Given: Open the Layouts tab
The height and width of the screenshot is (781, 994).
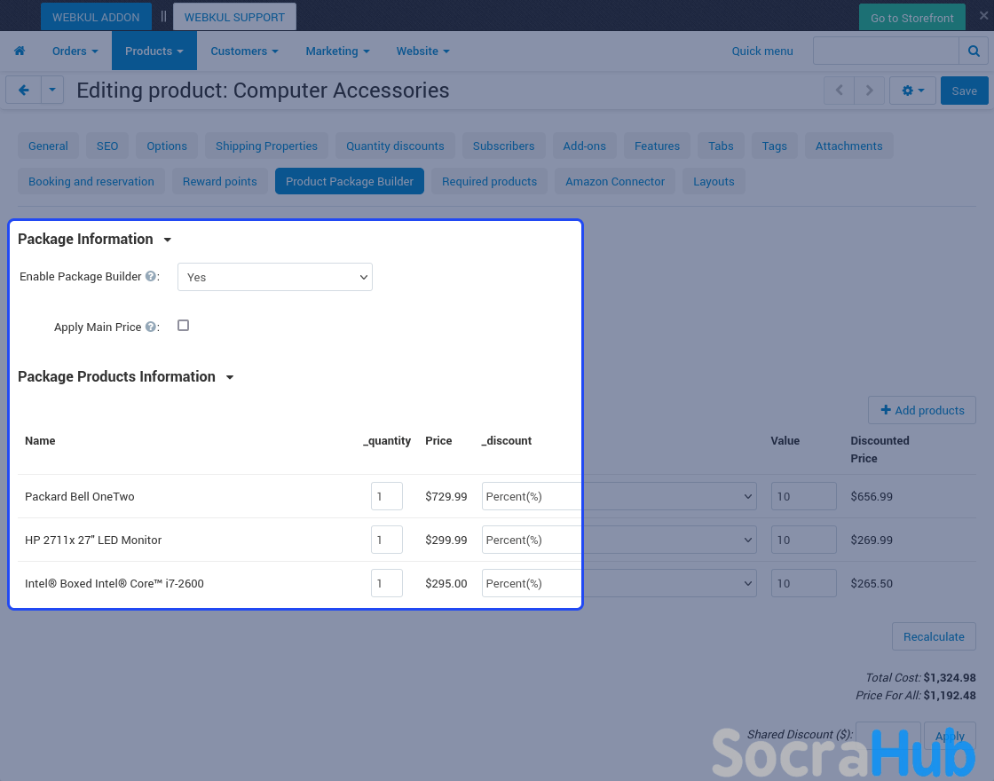Looking at the screenshot, I should 714,181.
